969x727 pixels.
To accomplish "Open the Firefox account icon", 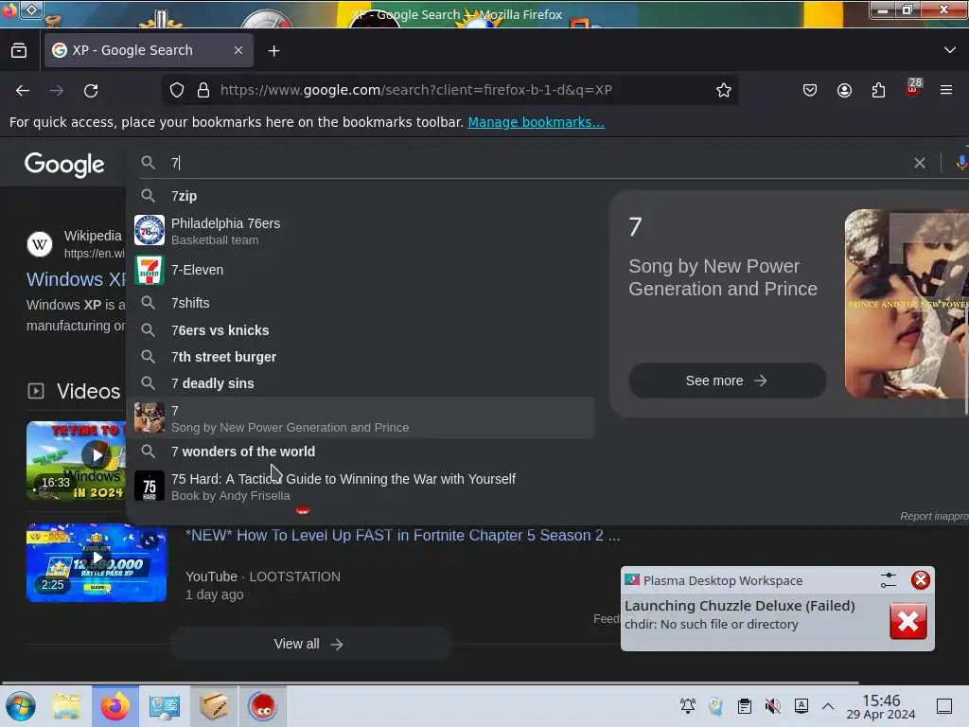I will point(844,90).
